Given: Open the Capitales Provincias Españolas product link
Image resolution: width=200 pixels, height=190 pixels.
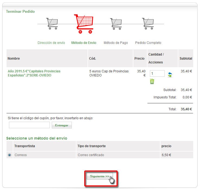Looking at the screenshot, I should (x=34, y=73).
